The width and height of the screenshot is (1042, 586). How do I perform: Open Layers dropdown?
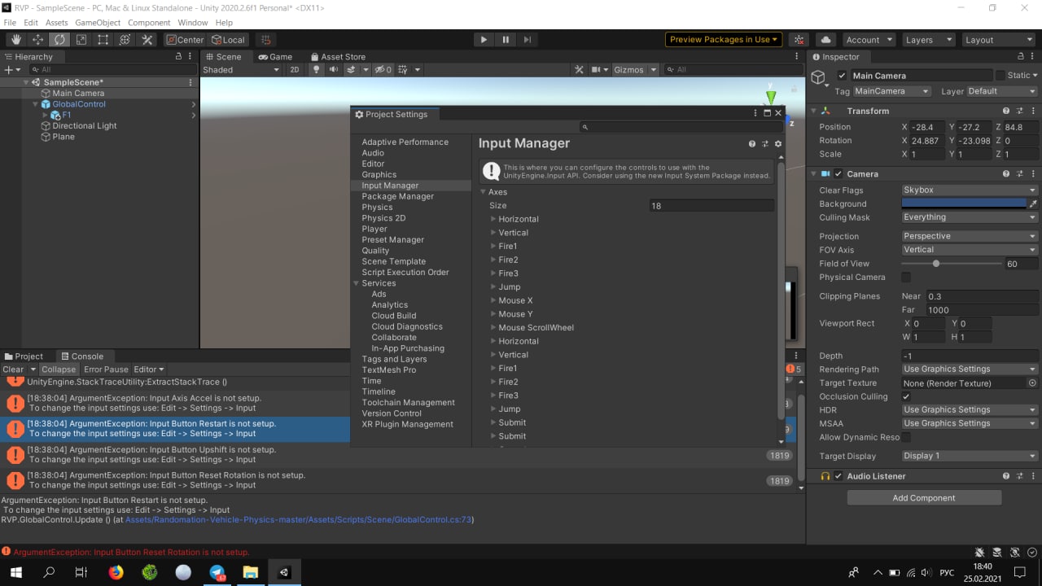[927, 39]
